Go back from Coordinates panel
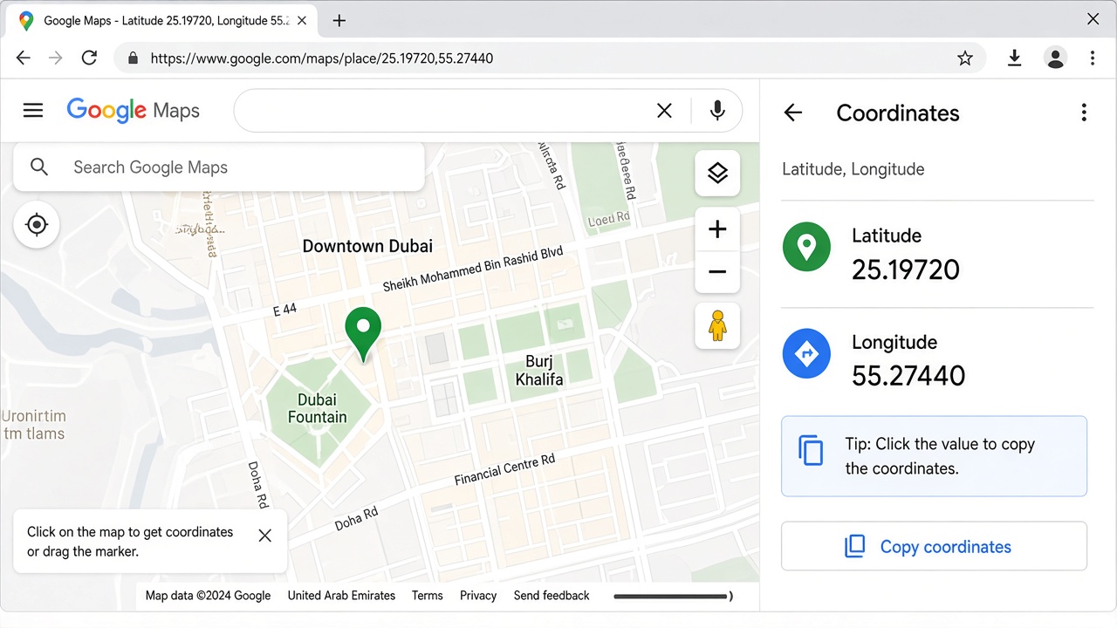Image resolution: width=1117 pixels, height=628 pixels. pos(792,113)
